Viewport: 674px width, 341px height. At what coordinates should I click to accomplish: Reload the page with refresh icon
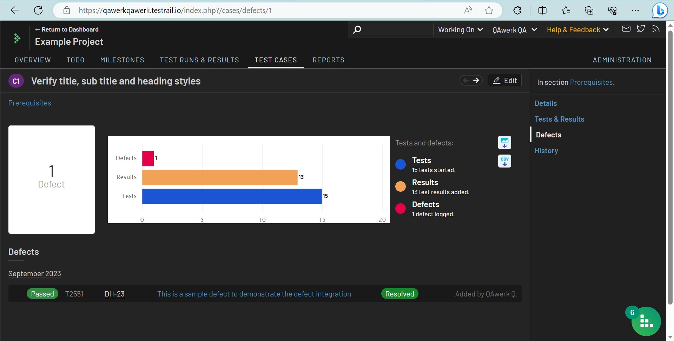coord(38,11)
